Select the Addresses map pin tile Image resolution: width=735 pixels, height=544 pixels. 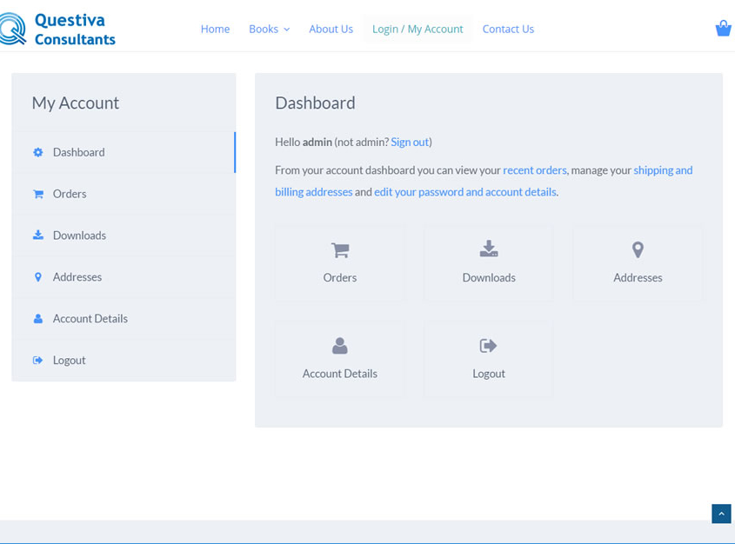[638, 263]
